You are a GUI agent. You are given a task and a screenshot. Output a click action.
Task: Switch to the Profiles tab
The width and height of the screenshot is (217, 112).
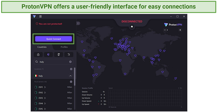64,47
